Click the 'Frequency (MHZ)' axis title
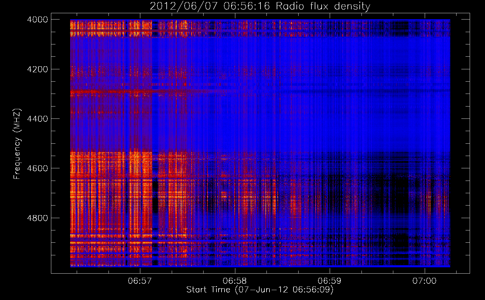The height and width of the screenshot is (300, 485). (17, 144)
